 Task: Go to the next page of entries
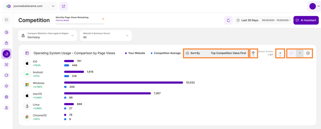[x=308, y=53]
